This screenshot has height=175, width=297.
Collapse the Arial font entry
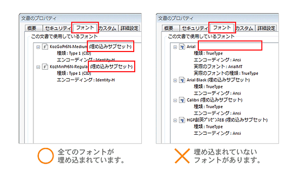[x=175, y=47]
